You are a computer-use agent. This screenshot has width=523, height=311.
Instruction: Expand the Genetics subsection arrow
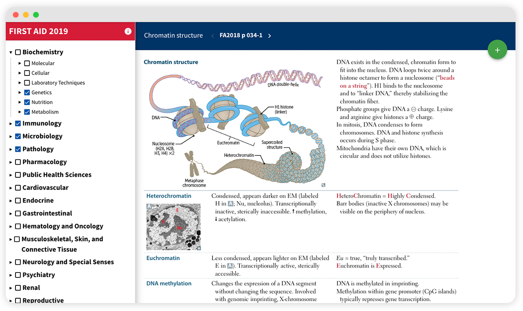coord(20,93)
